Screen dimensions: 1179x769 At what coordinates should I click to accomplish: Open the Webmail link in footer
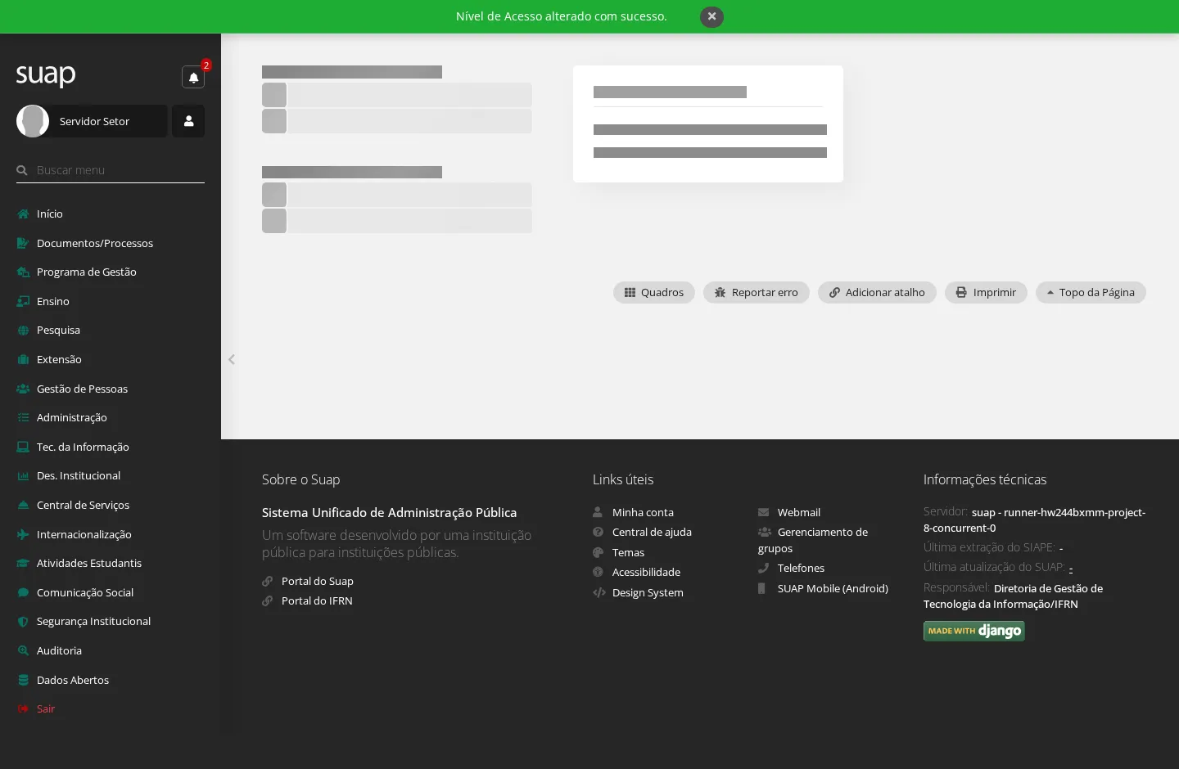(x=798, y=512)
